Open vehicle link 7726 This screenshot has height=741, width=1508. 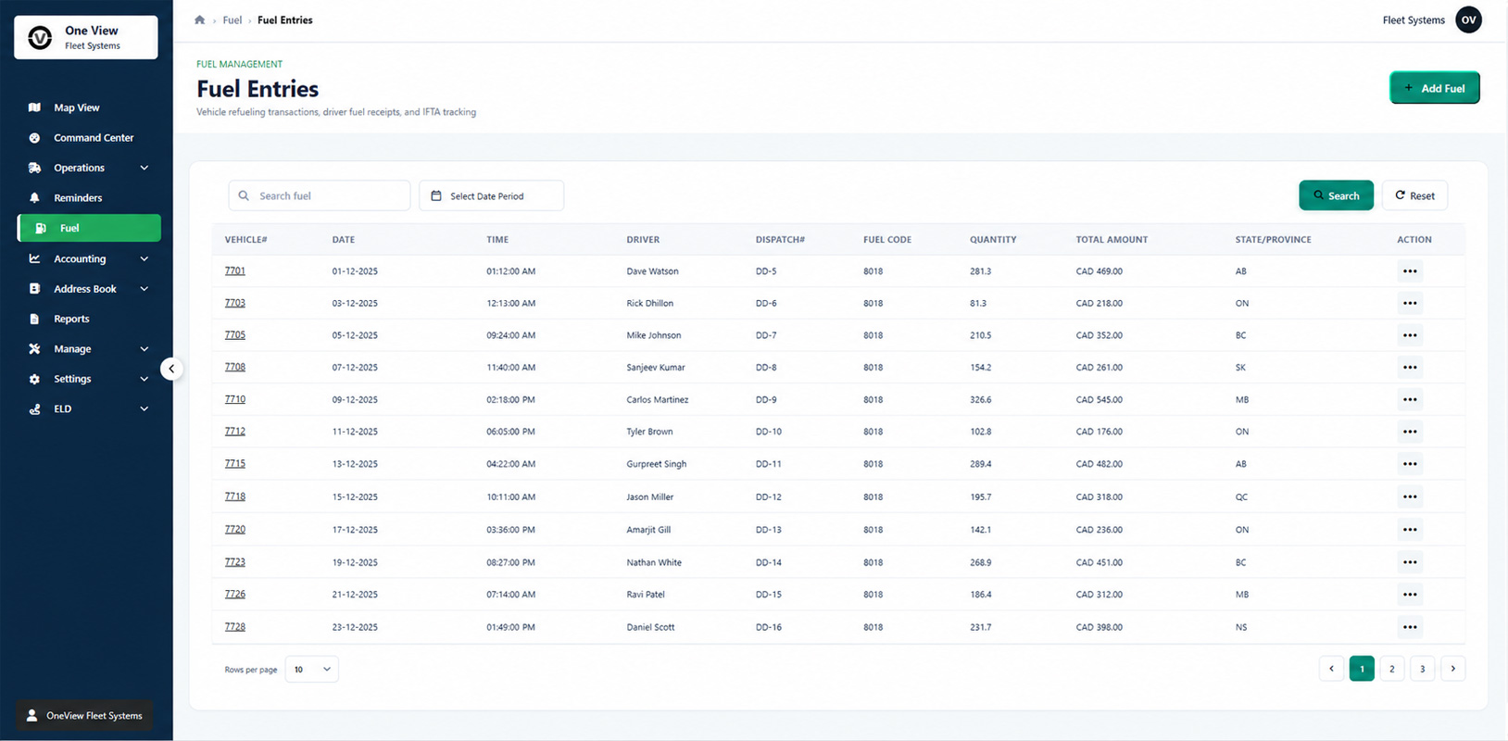click(x=234, y=594)
